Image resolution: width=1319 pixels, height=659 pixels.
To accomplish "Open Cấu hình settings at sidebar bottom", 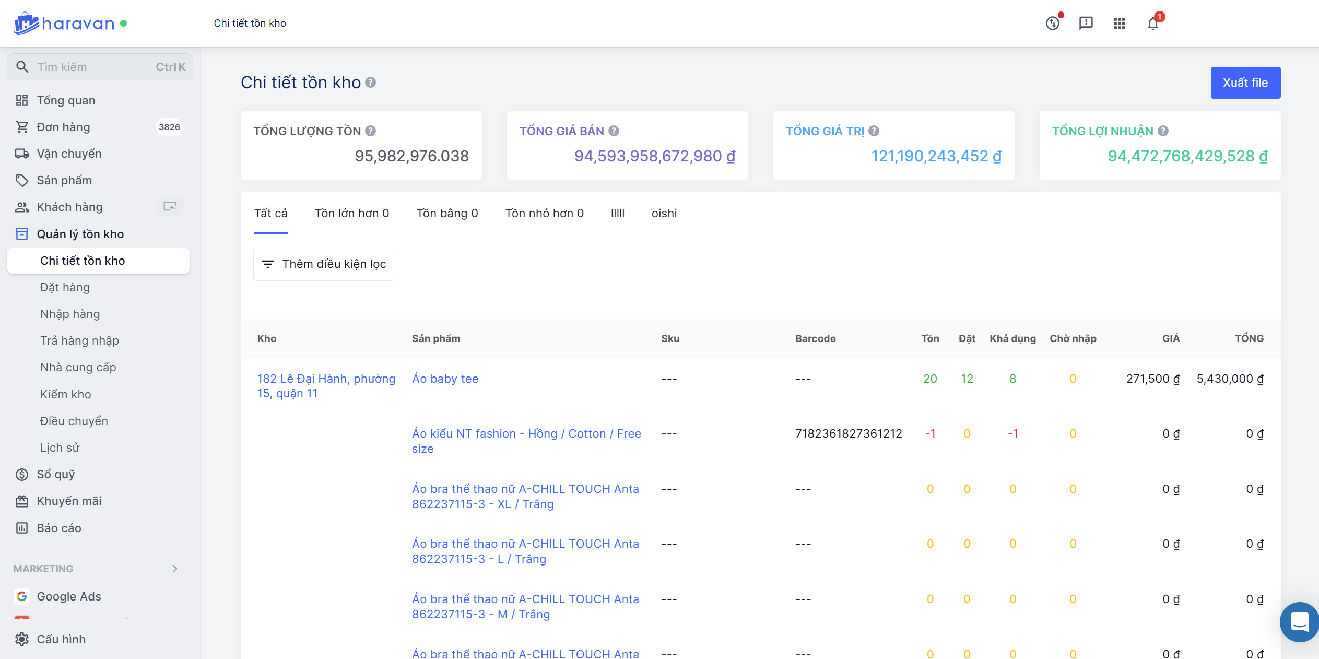I will [61, 639].
